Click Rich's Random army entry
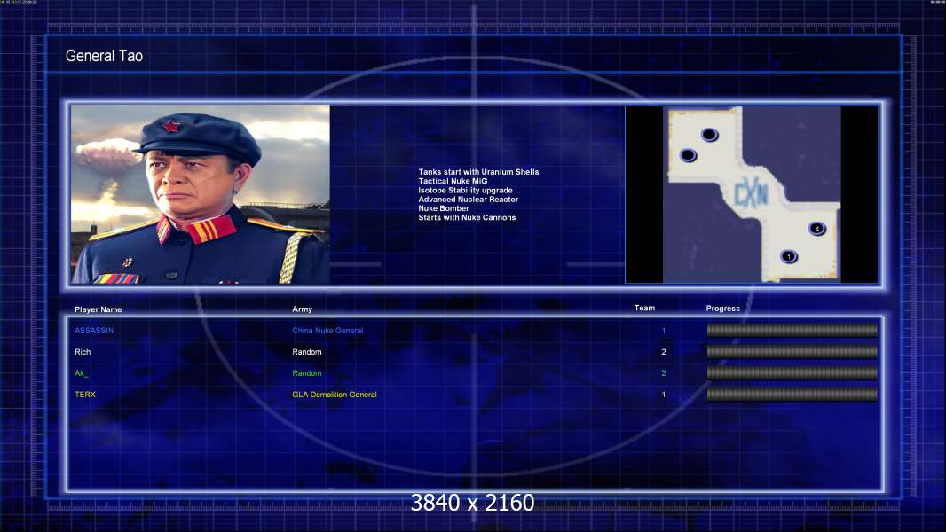This screenshot has height=532, width=946. point(307,352)
